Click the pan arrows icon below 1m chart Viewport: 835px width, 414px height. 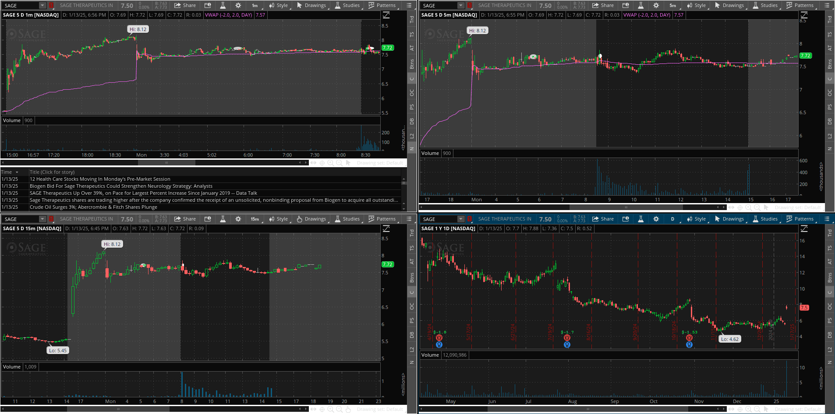tap(313, 163)
